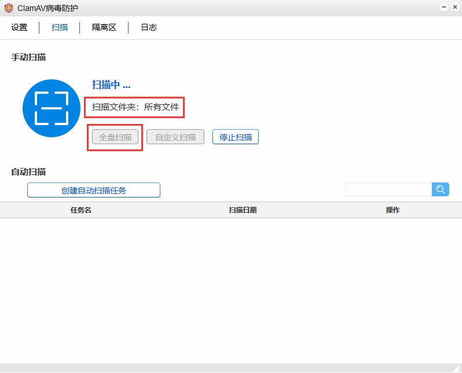Click the window resize grip corner
The height and width of the screenshot is (373, 462).
(457, 368)
